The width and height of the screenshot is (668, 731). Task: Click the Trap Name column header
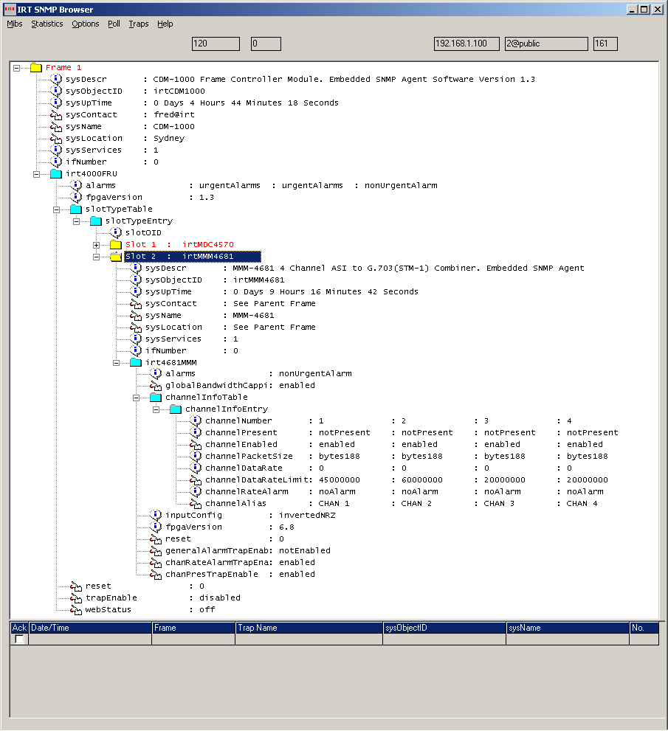[x=309, y=628]
